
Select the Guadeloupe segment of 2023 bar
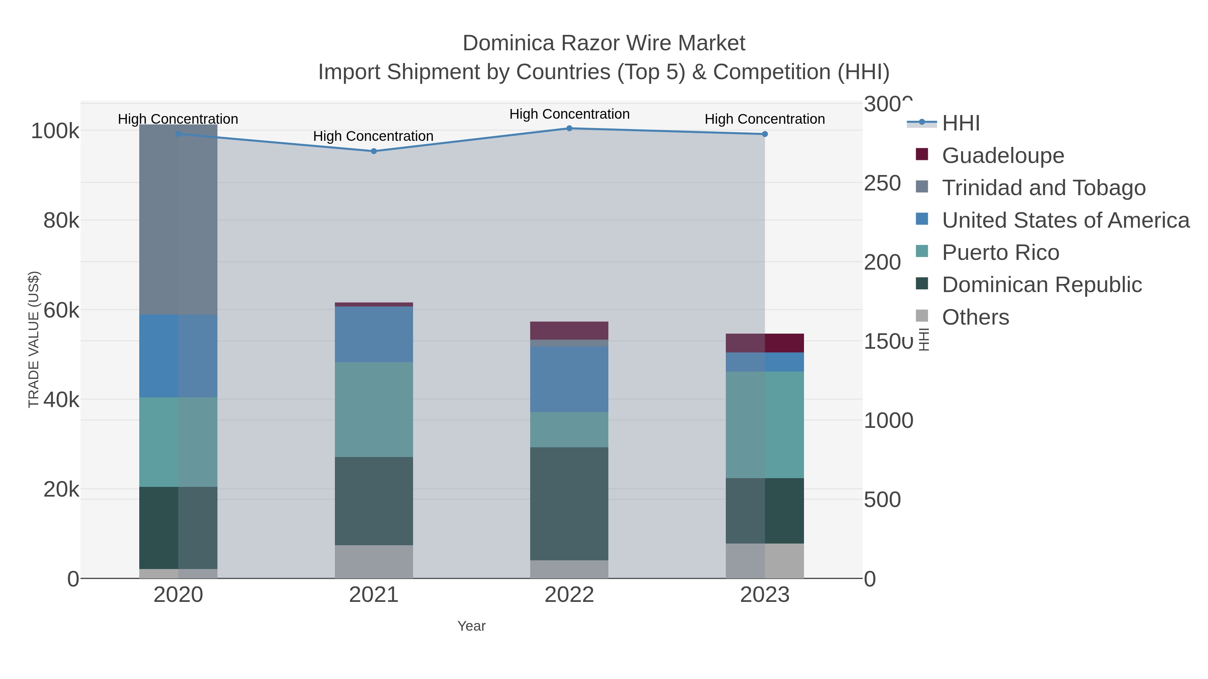point(765,343)
